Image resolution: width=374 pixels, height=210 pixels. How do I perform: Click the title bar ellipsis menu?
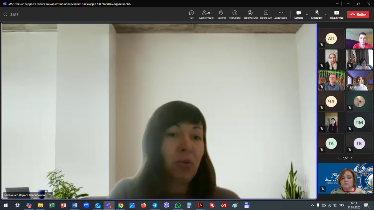pos(338,4)
